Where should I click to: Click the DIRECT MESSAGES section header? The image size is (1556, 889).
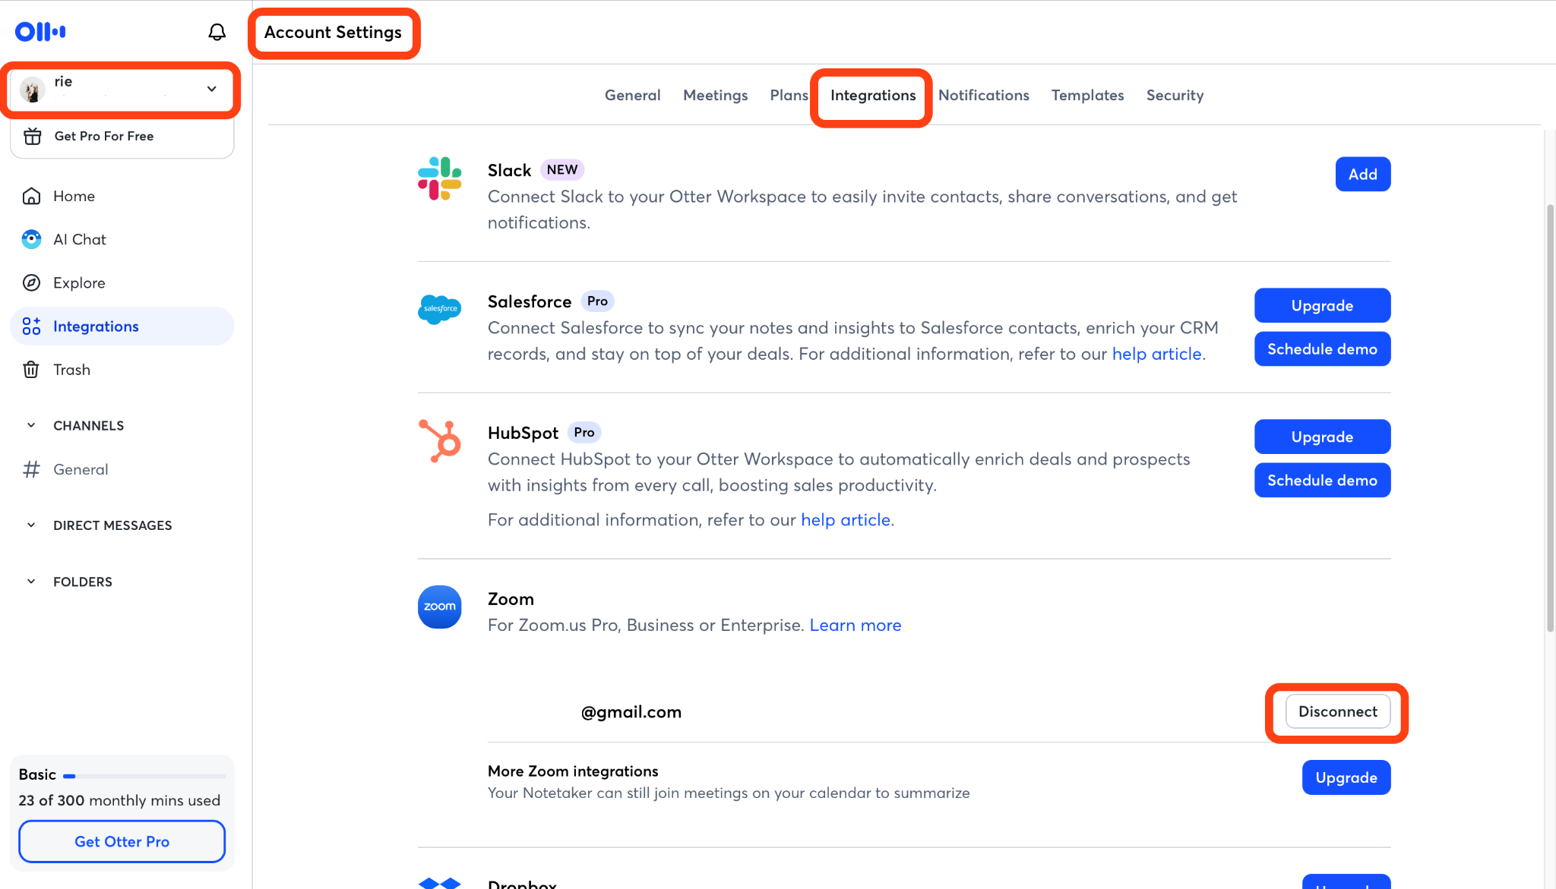[x=112, y=525]
